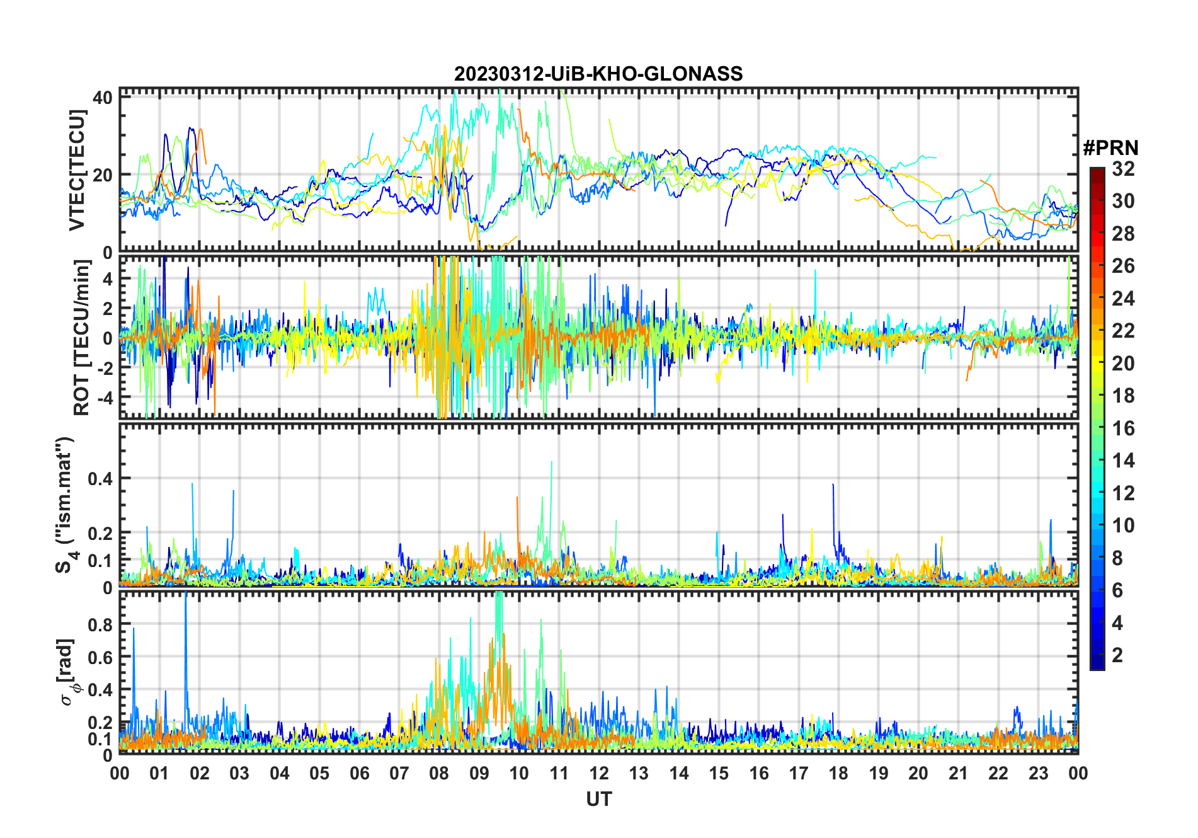Click the S4 ("ism.mat") axis label
Image resolution: width=1198 pixels, height=838 pixels.
[x=65, y=505]
